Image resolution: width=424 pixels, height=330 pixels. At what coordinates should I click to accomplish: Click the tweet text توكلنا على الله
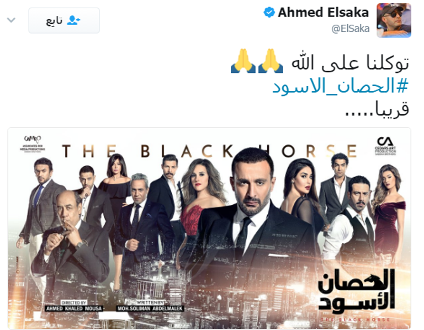(350, 63)
